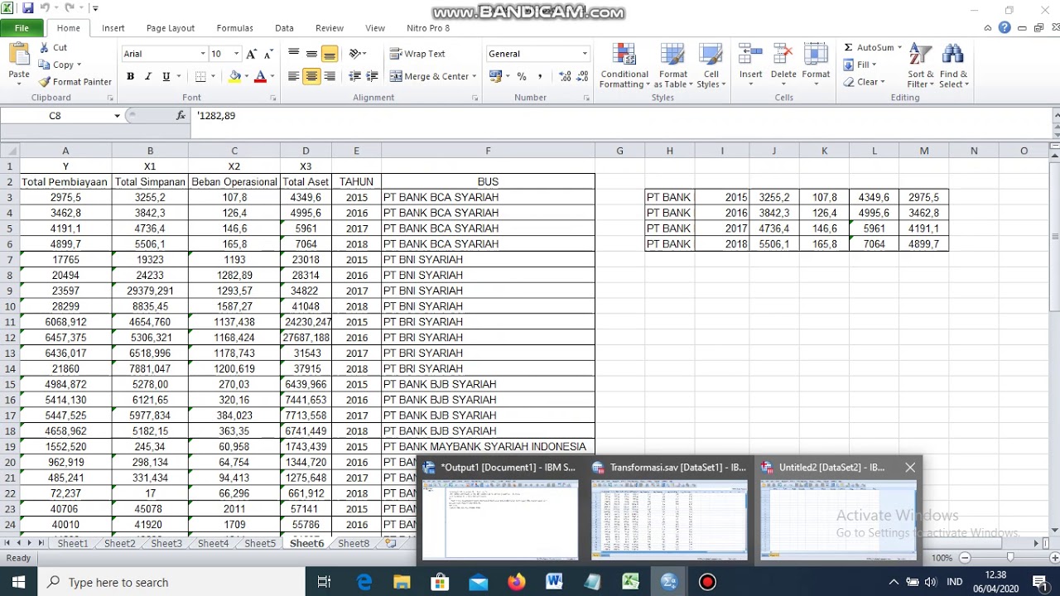Switch to the Page Layout tab
The image size is (1060, 596).
pos(171,28)
